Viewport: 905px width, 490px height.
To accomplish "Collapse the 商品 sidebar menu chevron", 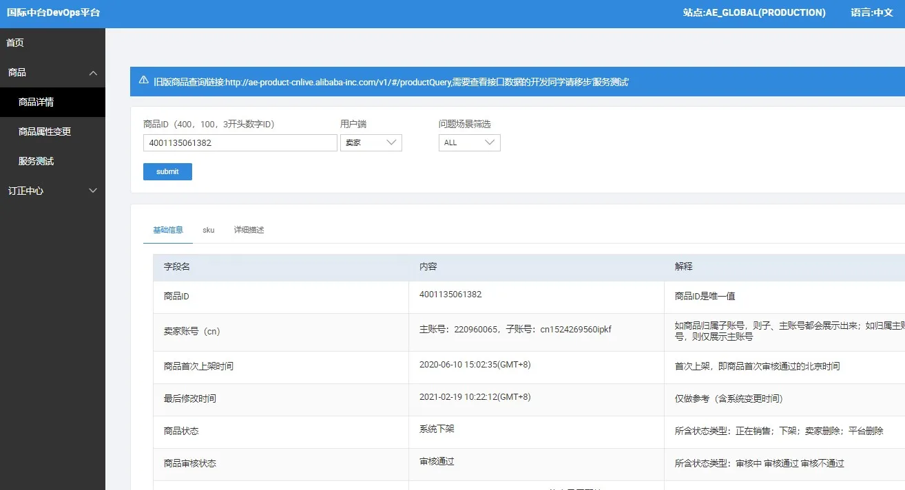I will (x=94, y=73).
